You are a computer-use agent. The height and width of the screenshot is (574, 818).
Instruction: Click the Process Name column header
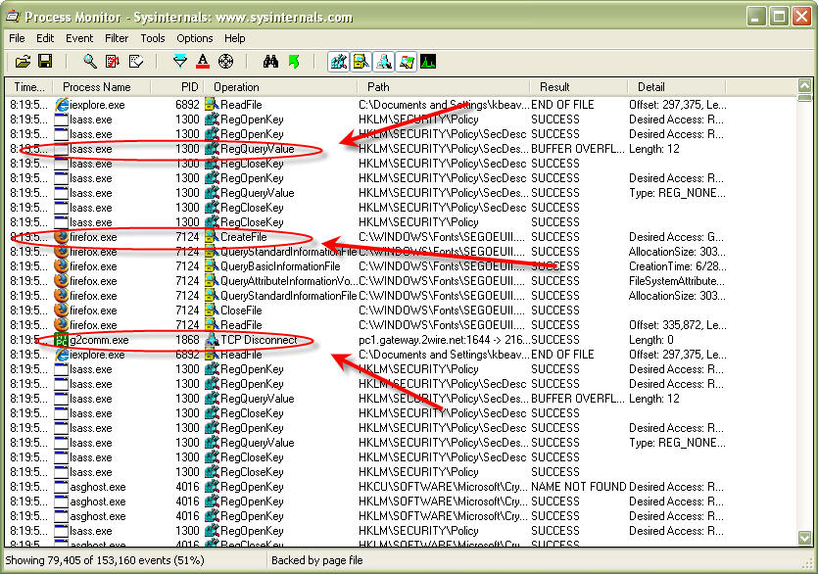97,87
